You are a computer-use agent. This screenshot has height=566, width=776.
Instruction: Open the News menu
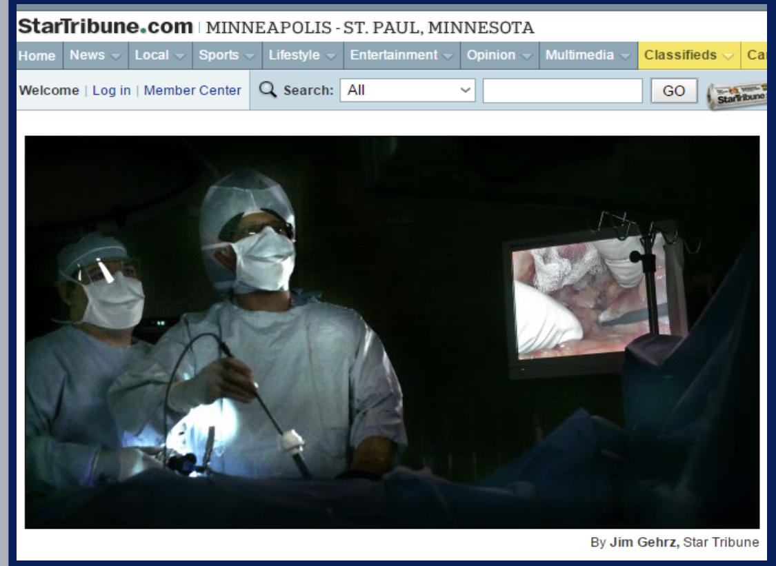pos(95,55)
